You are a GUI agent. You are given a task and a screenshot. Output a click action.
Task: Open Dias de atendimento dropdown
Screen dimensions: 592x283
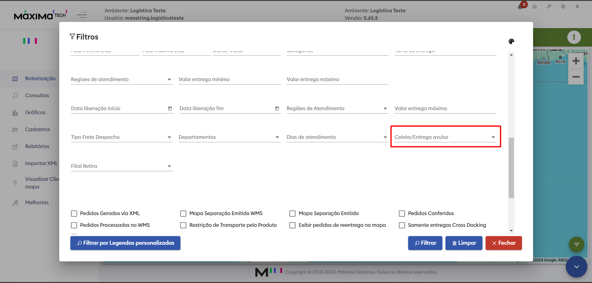pyautogui.click(x=337, y=137)
